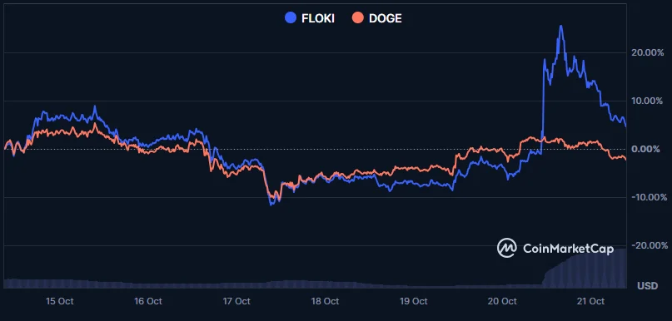The height and width of the screenshot is (321, 672).
Task: Click the FLOKI price peak above 20%
Action: click(561, 26)
